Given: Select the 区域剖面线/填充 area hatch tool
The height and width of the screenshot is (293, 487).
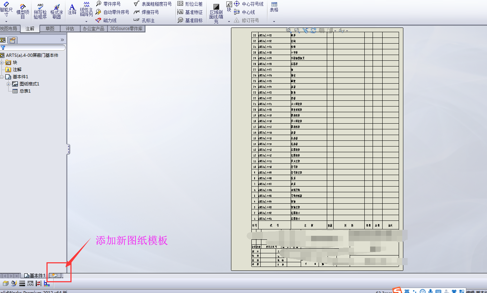Looking at the screenshot, I should tap(216, 14).
